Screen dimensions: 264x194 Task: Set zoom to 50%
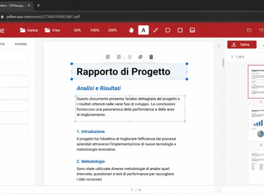pyautogui.click(x=77, y=30)
